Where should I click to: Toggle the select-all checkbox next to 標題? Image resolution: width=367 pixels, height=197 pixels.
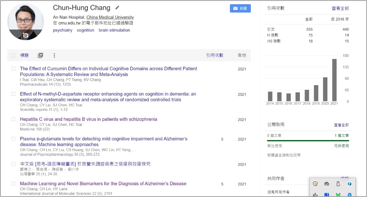13,55
